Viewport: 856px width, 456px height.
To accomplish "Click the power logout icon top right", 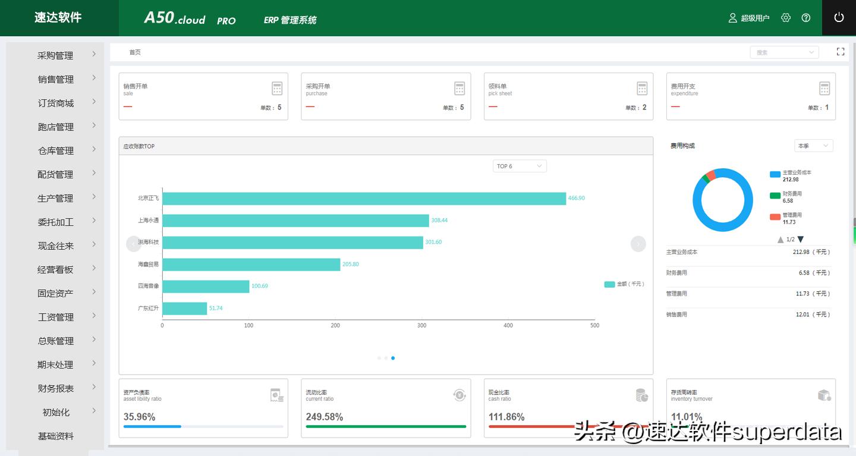I will (x=839, y=17).
